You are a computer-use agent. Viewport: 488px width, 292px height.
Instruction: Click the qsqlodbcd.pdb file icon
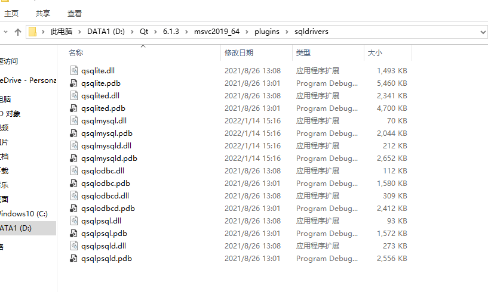click(73, 208)
